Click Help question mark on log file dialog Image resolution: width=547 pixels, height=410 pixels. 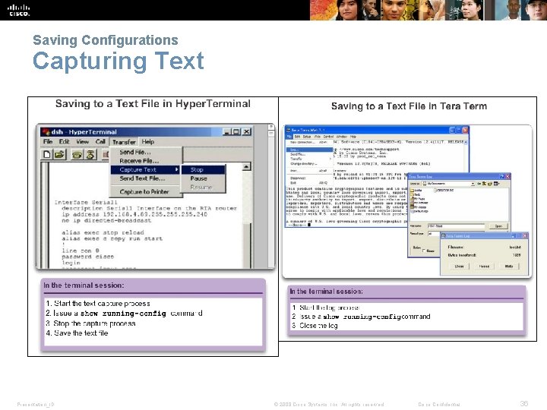501,176
